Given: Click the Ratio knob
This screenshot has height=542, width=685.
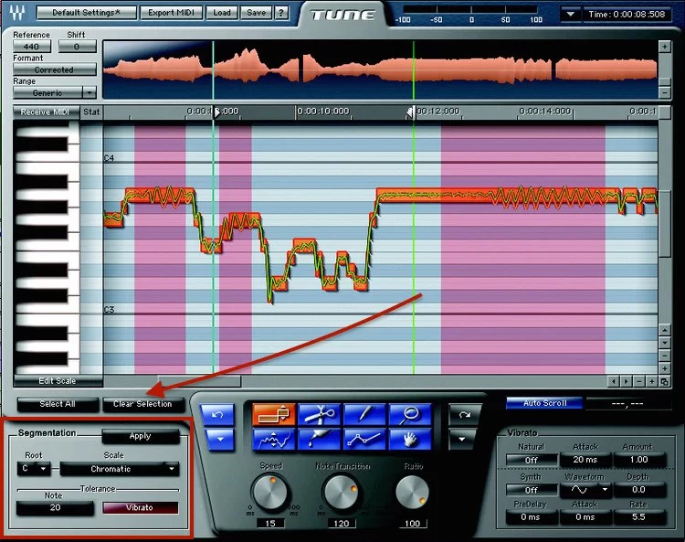Looking at the screenshot, I should 412,492.
